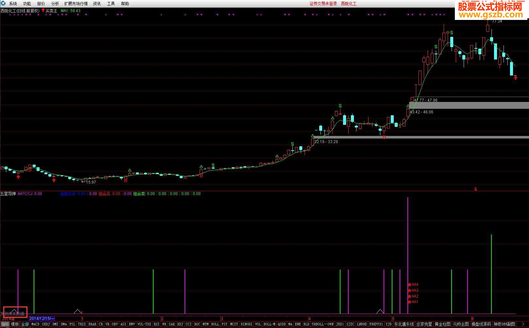Click the 2014/12/15 date field
This screenshot has height=328, width=529.
[x=42, y=319]
